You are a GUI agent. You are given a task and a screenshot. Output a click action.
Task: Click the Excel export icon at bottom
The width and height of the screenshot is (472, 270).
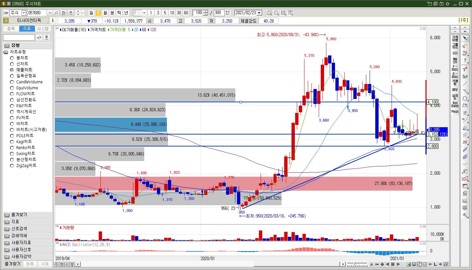[409, 264]
